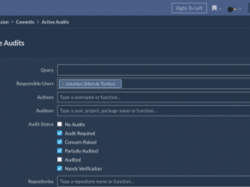Click the user profile avatar
Viewport: 250px width, 187px height.
(232, 9)
